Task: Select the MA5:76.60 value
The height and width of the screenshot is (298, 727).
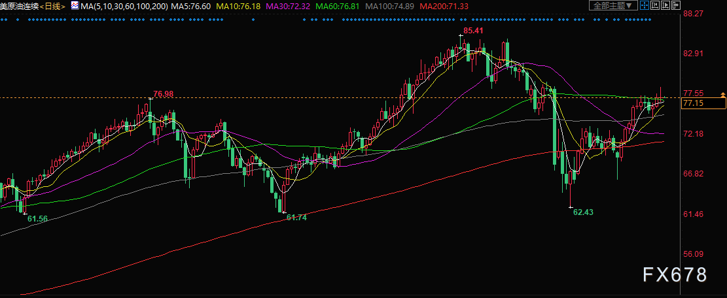Action: [x=190, y=6]
